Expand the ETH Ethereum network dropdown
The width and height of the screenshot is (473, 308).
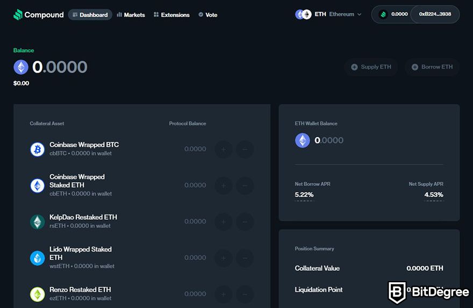328,14
